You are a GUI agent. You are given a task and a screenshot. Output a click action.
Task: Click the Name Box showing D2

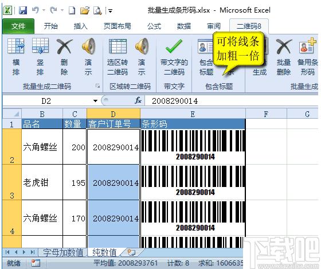point(46,101)
